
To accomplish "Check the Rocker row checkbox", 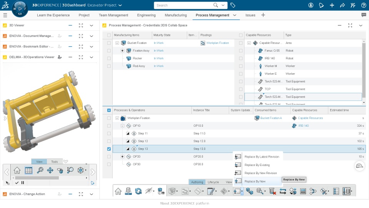I will [x=109, y=58].
